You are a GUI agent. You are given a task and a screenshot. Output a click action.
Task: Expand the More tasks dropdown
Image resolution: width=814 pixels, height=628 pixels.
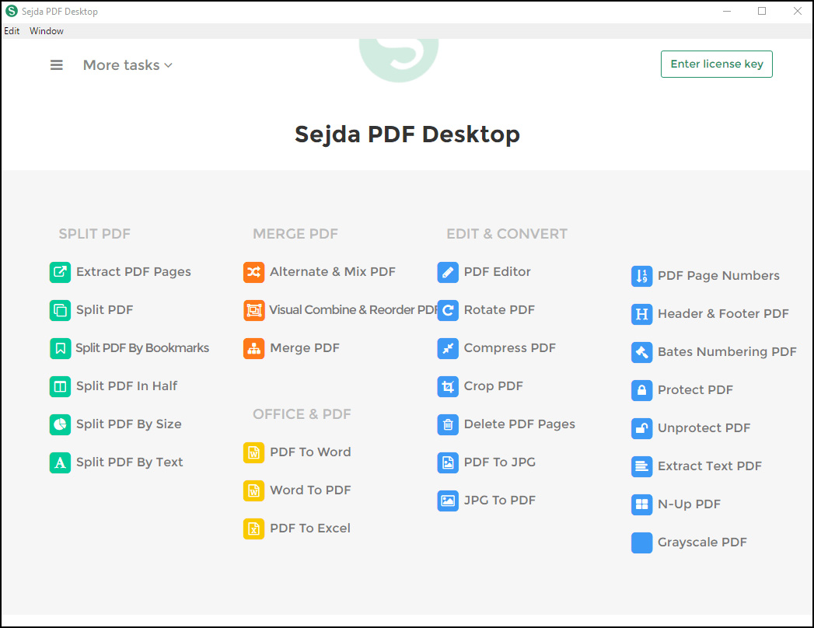(x=128, y=65)
